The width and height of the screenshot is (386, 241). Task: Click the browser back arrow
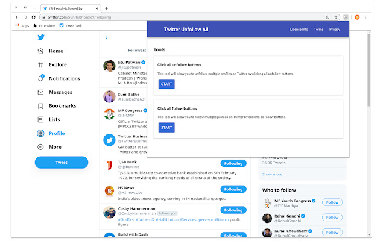[x=17, y=17]
